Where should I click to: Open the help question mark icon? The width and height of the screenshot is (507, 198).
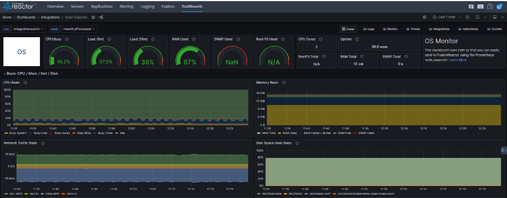[x=490, y=7]
